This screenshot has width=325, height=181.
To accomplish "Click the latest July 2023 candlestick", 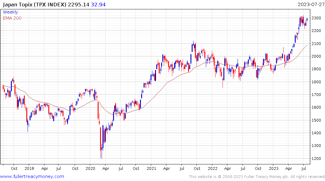I will click(307, 19).
